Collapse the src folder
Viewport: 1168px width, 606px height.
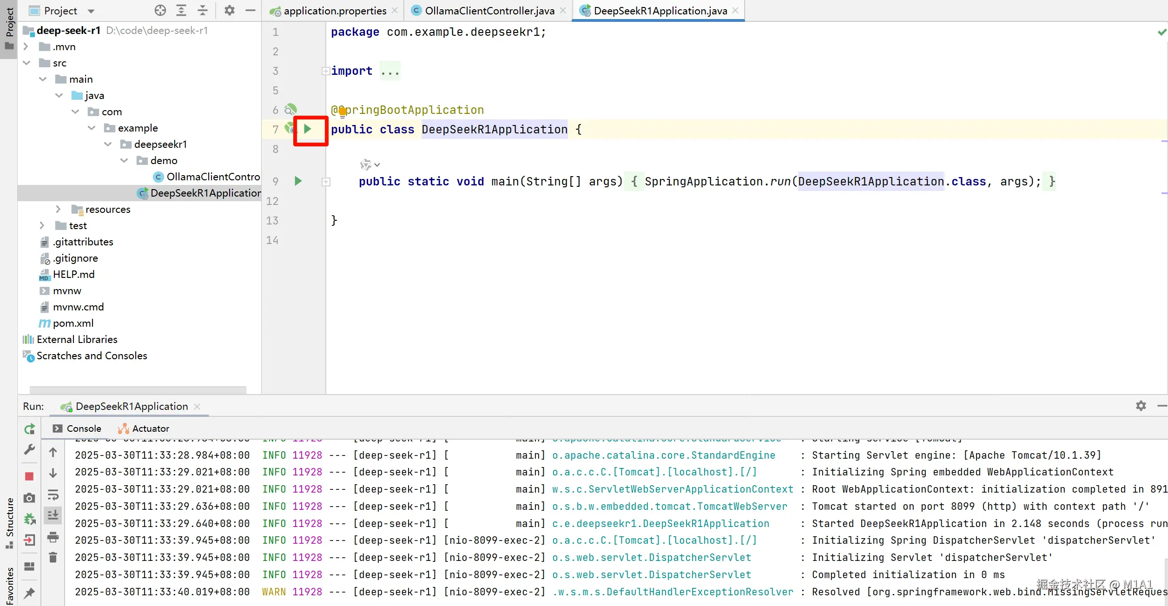pos(26,63)
